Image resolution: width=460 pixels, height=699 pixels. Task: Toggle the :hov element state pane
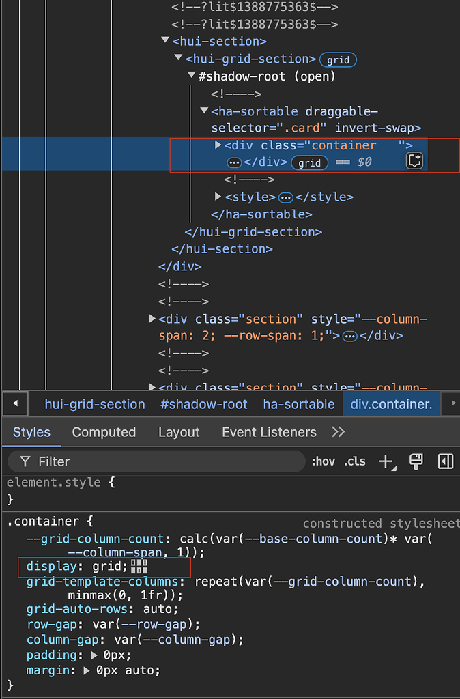pyautogui.click(x=324, y=461)
